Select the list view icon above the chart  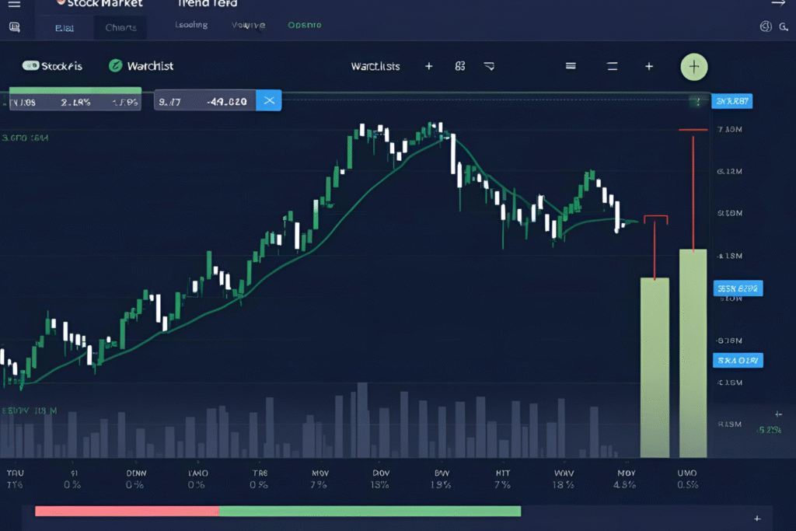(571, 66)
